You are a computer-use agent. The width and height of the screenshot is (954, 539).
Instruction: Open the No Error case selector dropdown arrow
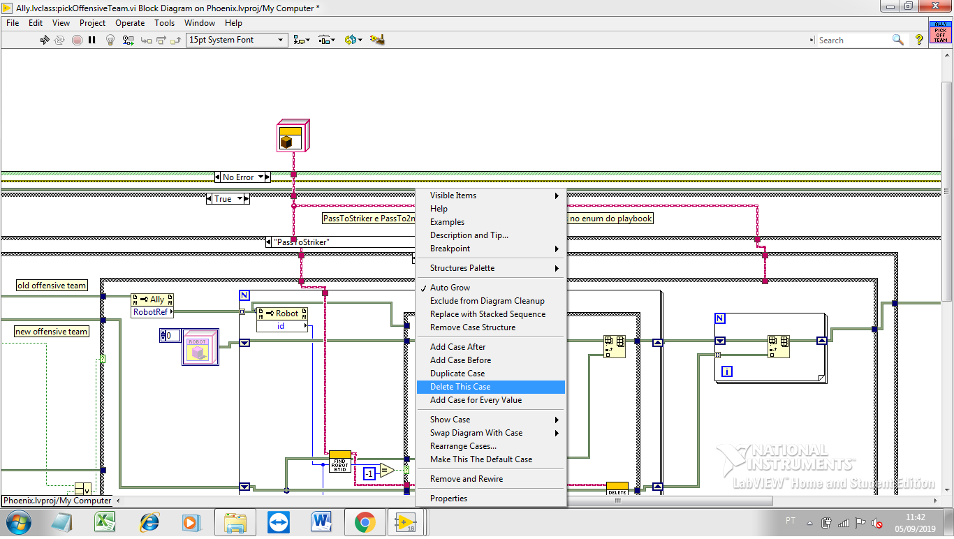pos(261,177)
